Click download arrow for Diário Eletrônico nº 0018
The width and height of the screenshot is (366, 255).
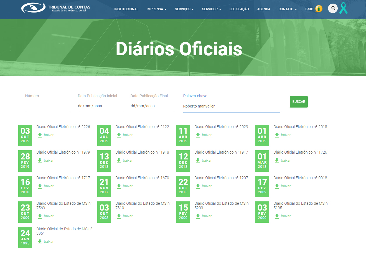click(x=277, y=186)
